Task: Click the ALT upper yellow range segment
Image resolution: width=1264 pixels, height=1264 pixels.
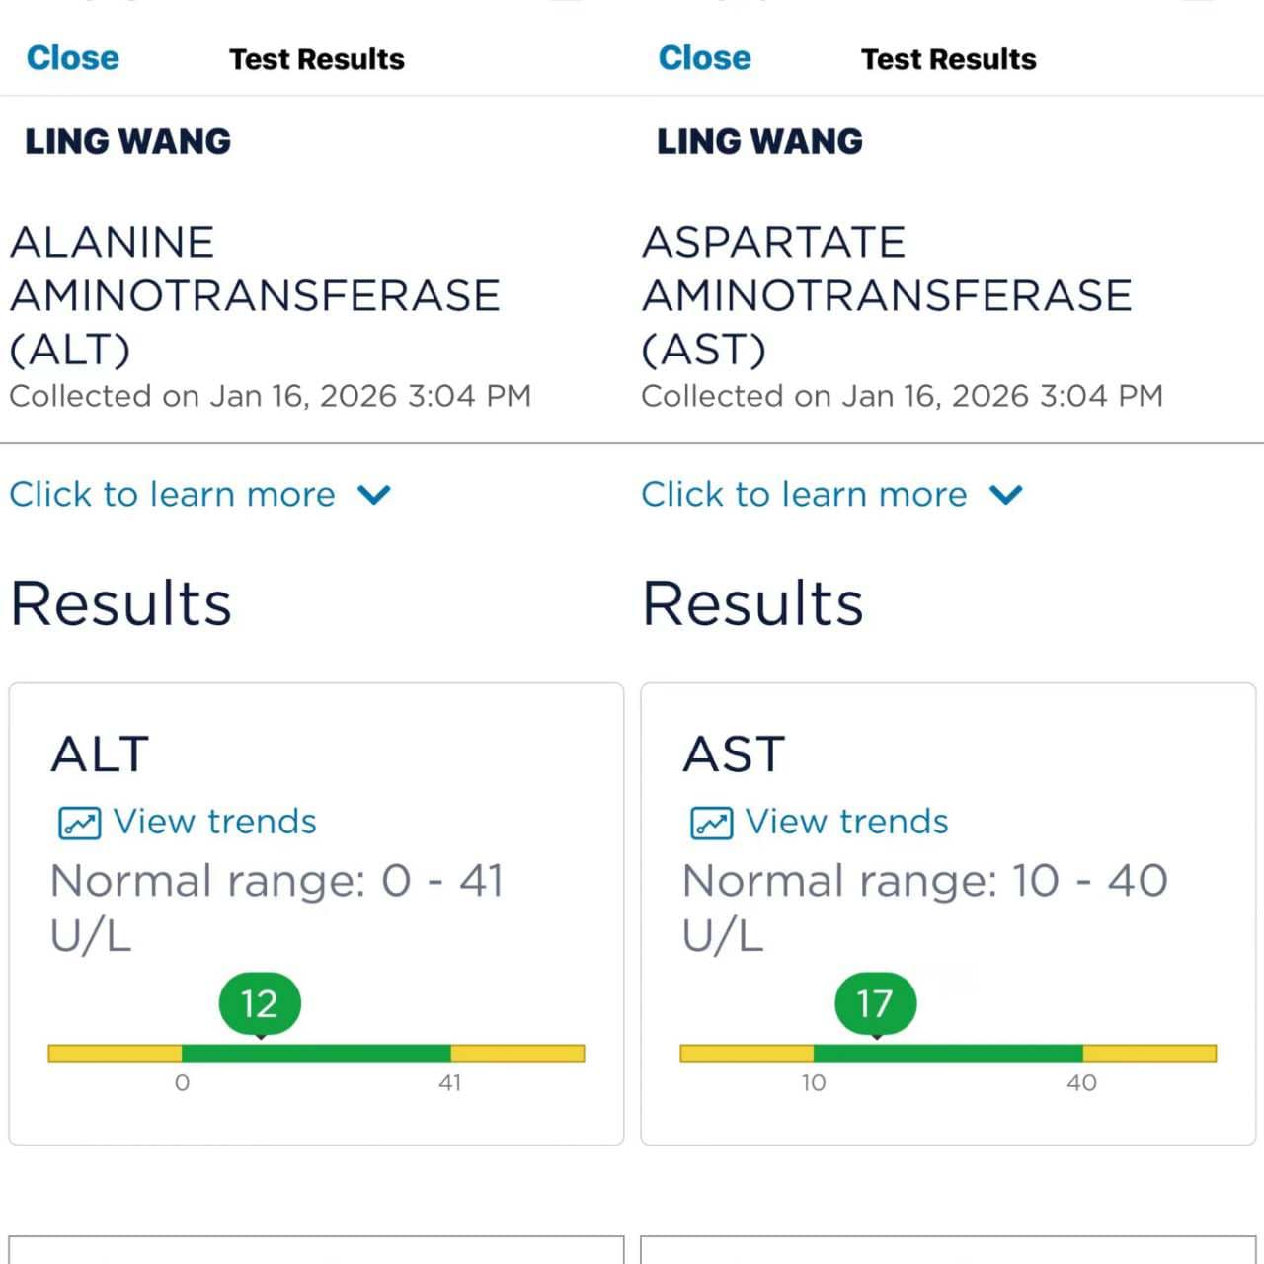Action: point(518,1054)
